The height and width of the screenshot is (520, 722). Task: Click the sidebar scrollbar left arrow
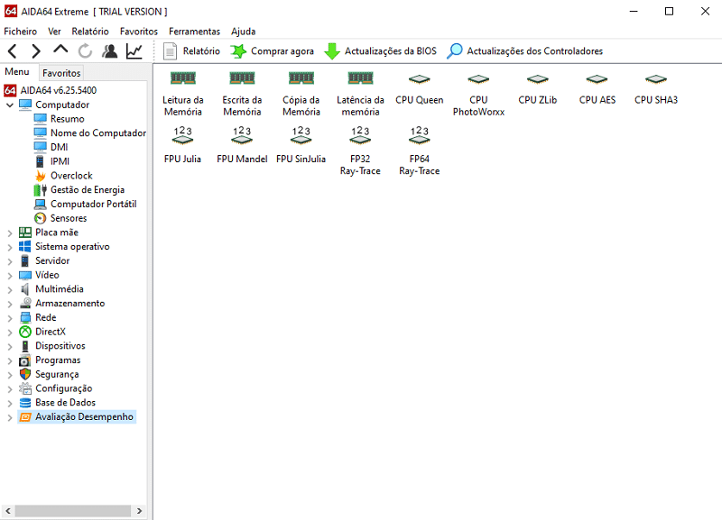[x=8, y=511]
